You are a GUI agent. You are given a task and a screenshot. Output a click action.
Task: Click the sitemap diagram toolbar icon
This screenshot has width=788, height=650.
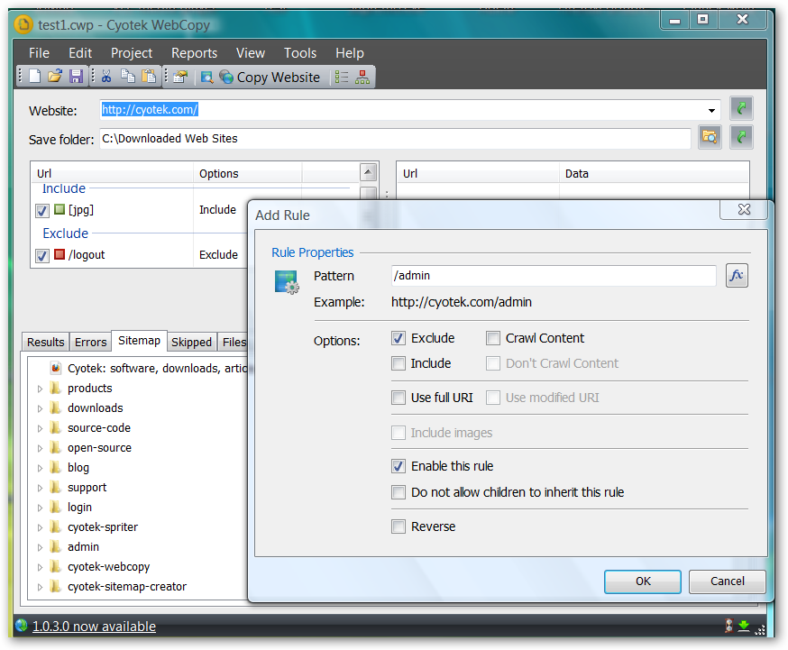[x=362, y=77]
